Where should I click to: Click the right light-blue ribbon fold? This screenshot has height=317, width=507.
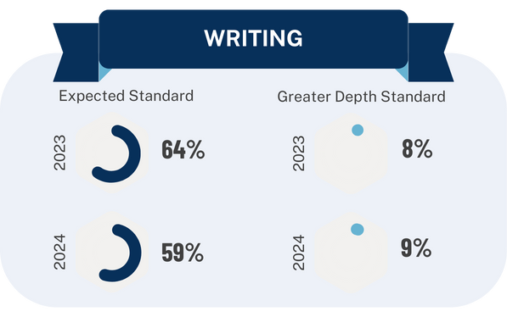pos(403,73)
